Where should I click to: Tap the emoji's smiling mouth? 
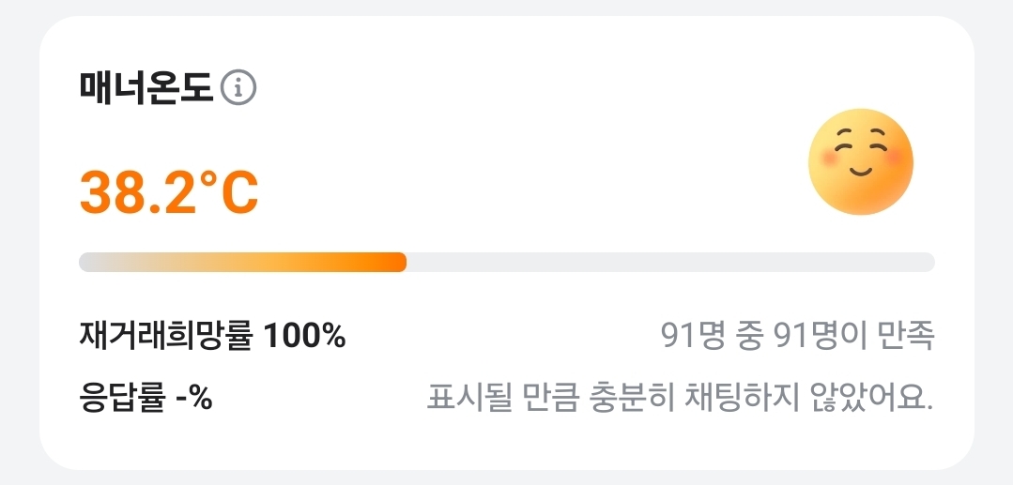(860, 172)
